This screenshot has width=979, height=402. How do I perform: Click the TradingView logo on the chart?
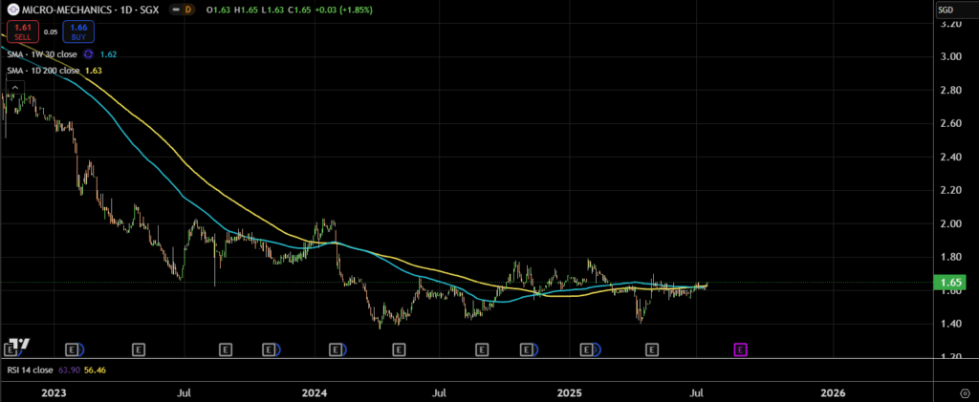point(18,344)
